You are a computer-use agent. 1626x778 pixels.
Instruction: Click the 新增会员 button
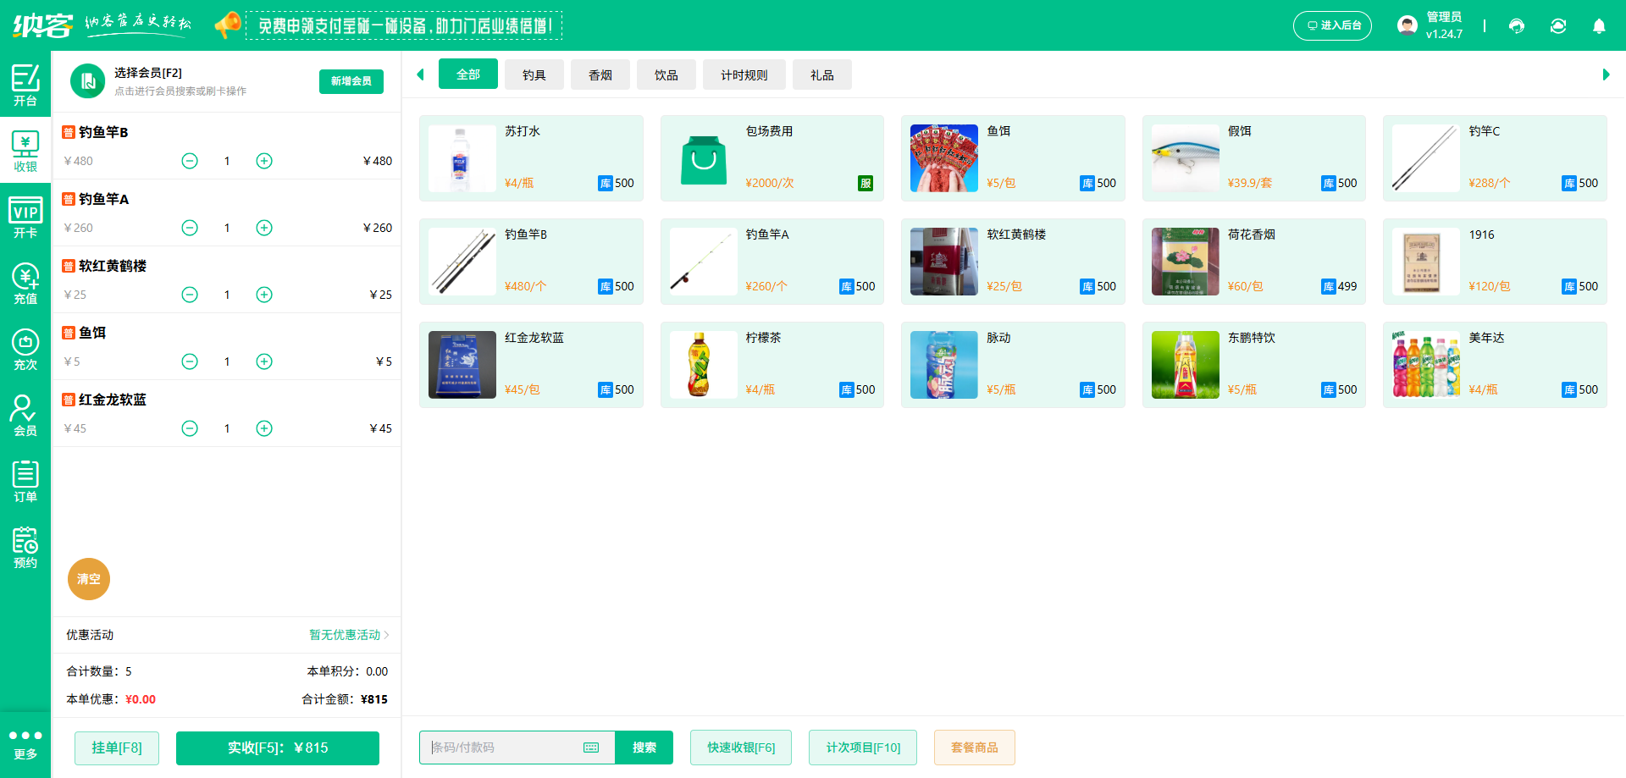point(351,81)
